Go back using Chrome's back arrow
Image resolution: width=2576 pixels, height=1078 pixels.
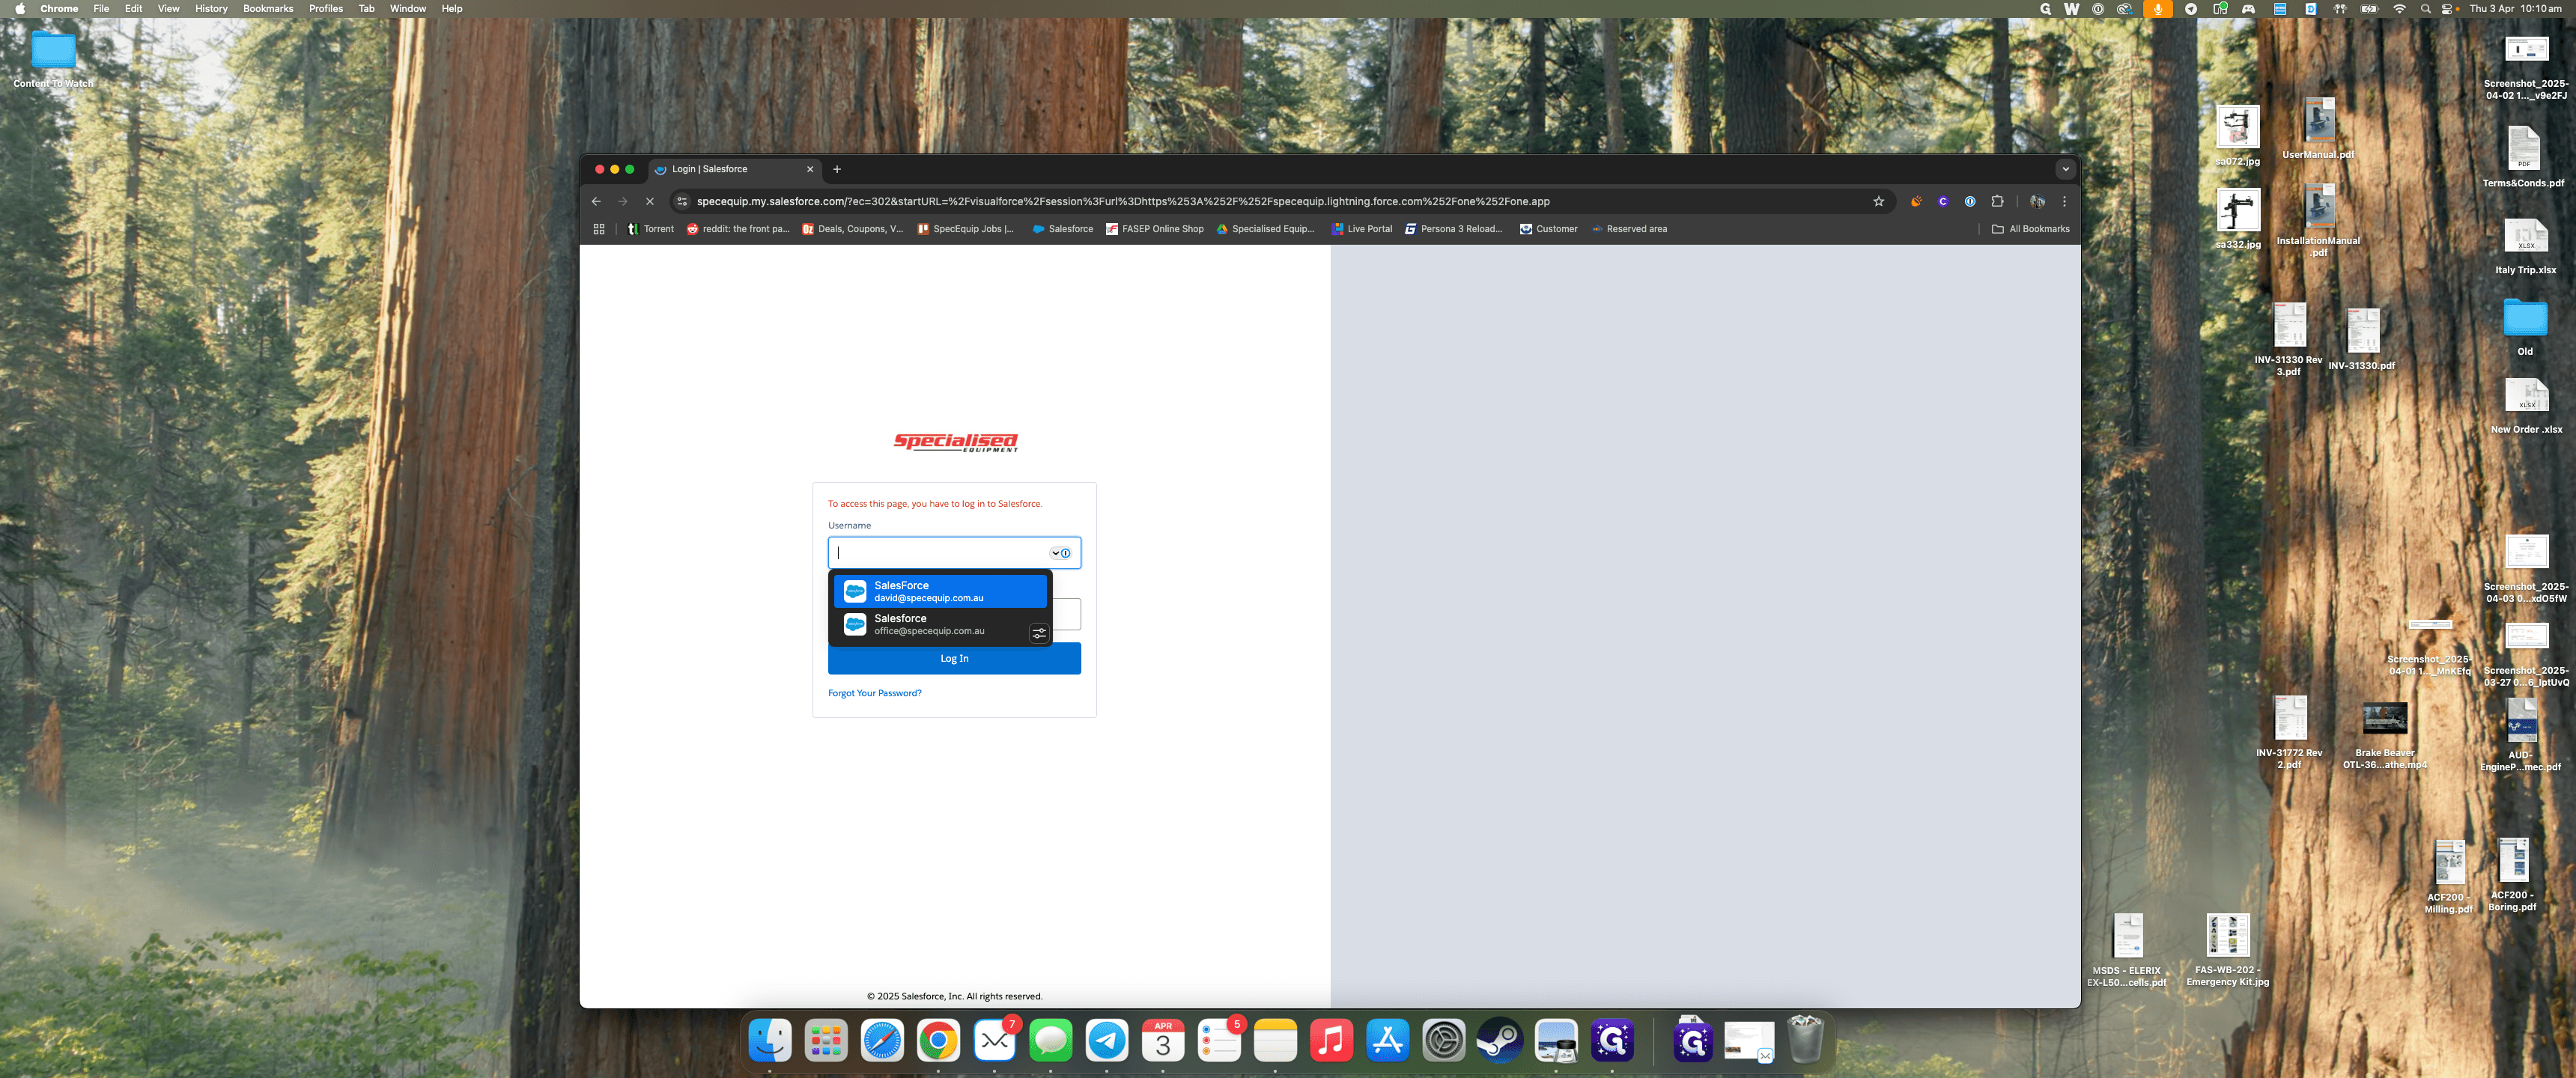[x=596, y=201]
